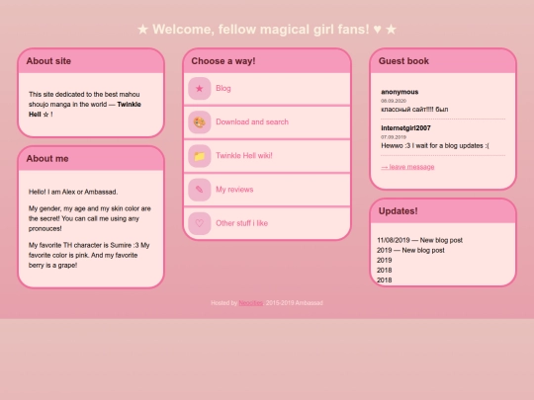The image size is (534, 400).
Task: Click the Updates! heading
Action: [x=398, y=211]
